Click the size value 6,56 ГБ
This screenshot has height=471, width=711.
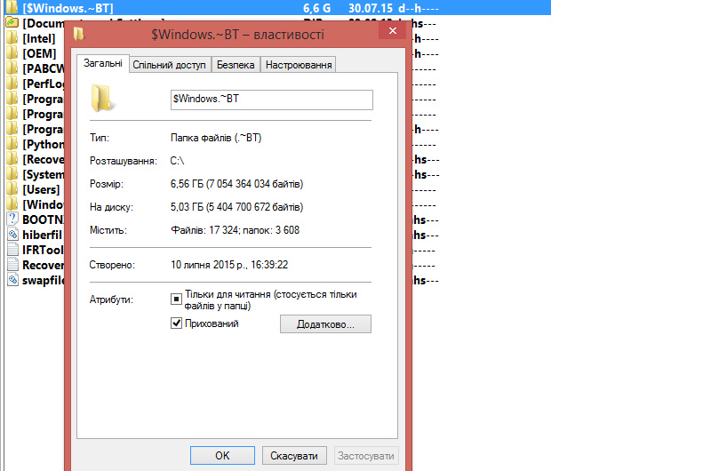(236, 184)
